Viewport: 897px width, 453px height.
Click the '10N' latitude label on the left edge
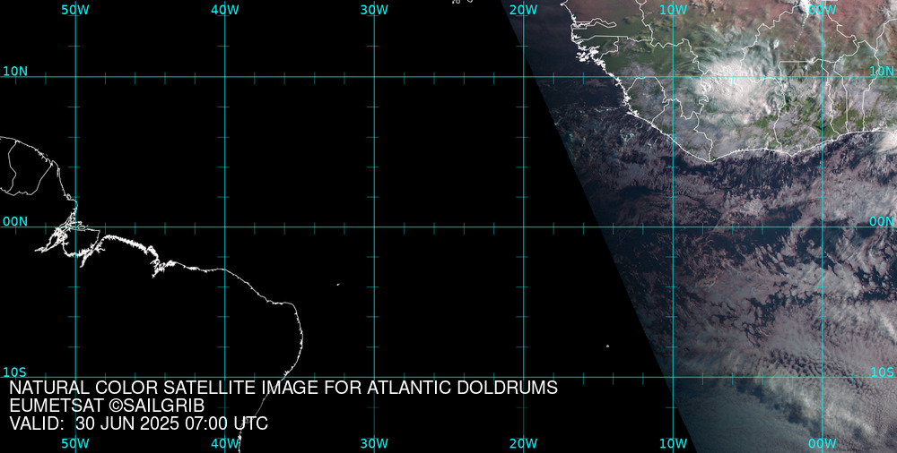coord(15,72)
